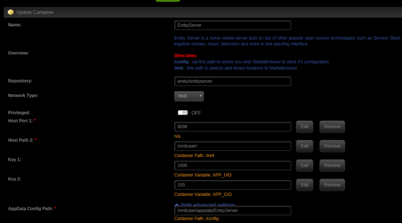Click the Host Path 2 field /mnt/user/
Viewport: 402px width, 223px height.
233,146
